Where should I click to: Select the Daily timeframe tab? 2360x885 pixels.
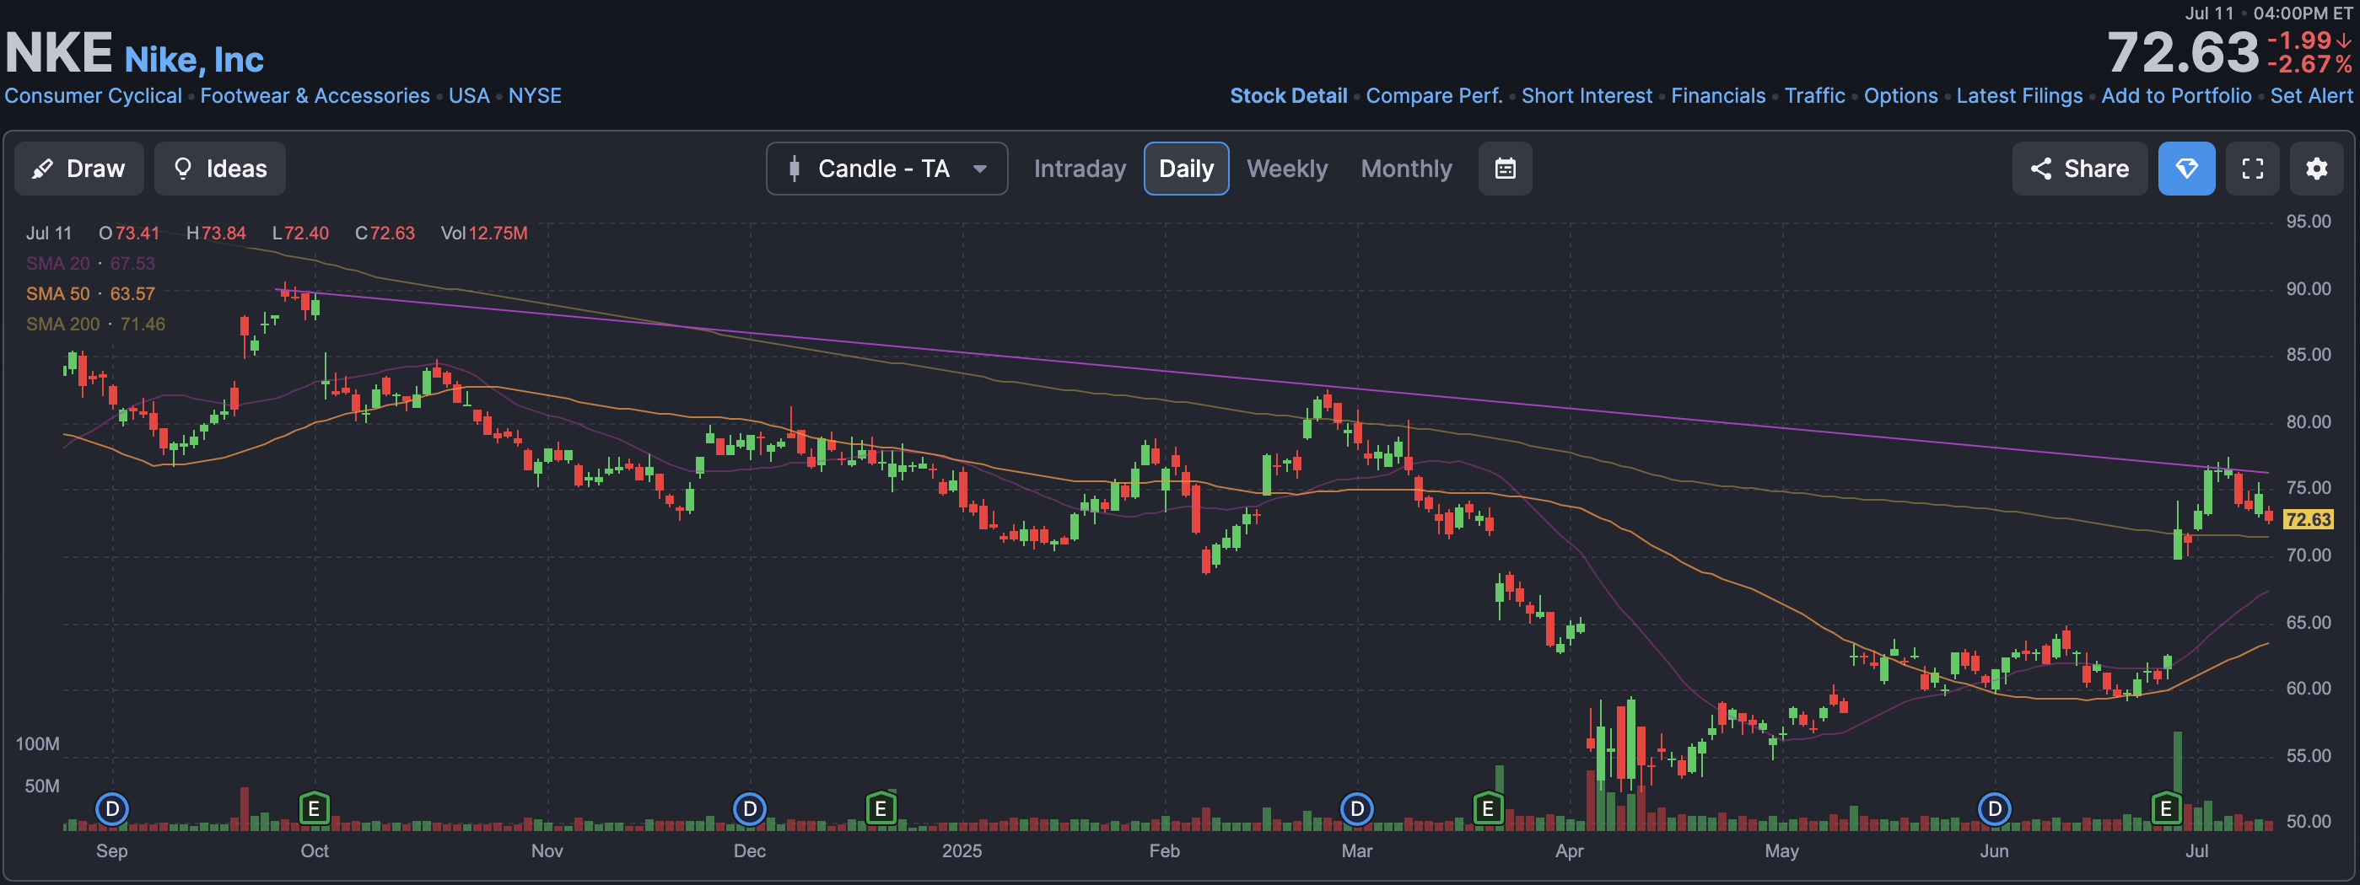(x=1187, y=169)
